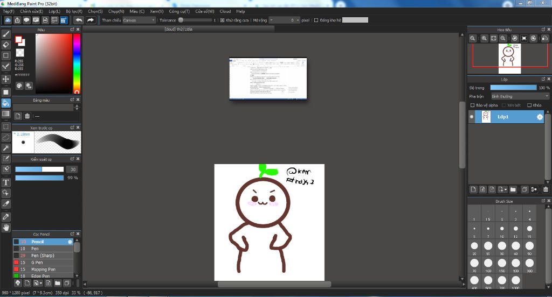This screenshot has width=552, height=297.
Task: Open the Lớp(L) menu
Action: [54, 11]
